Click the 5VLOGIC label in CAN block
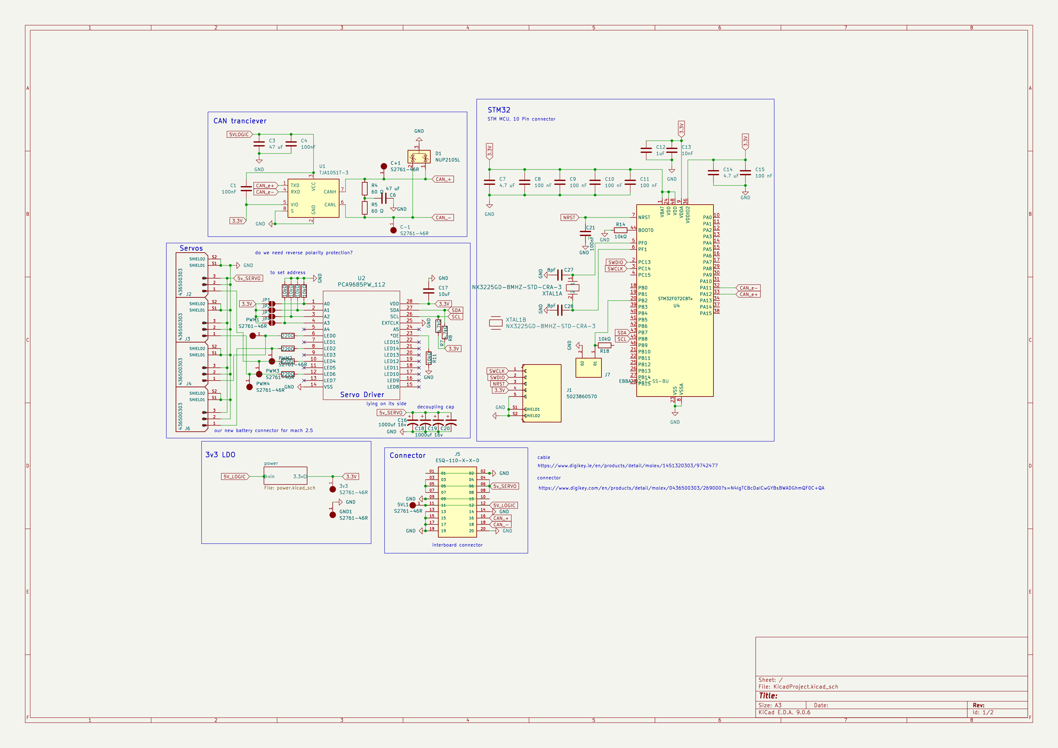This screenshot has width=1058, height=748. tap(240, 135)
